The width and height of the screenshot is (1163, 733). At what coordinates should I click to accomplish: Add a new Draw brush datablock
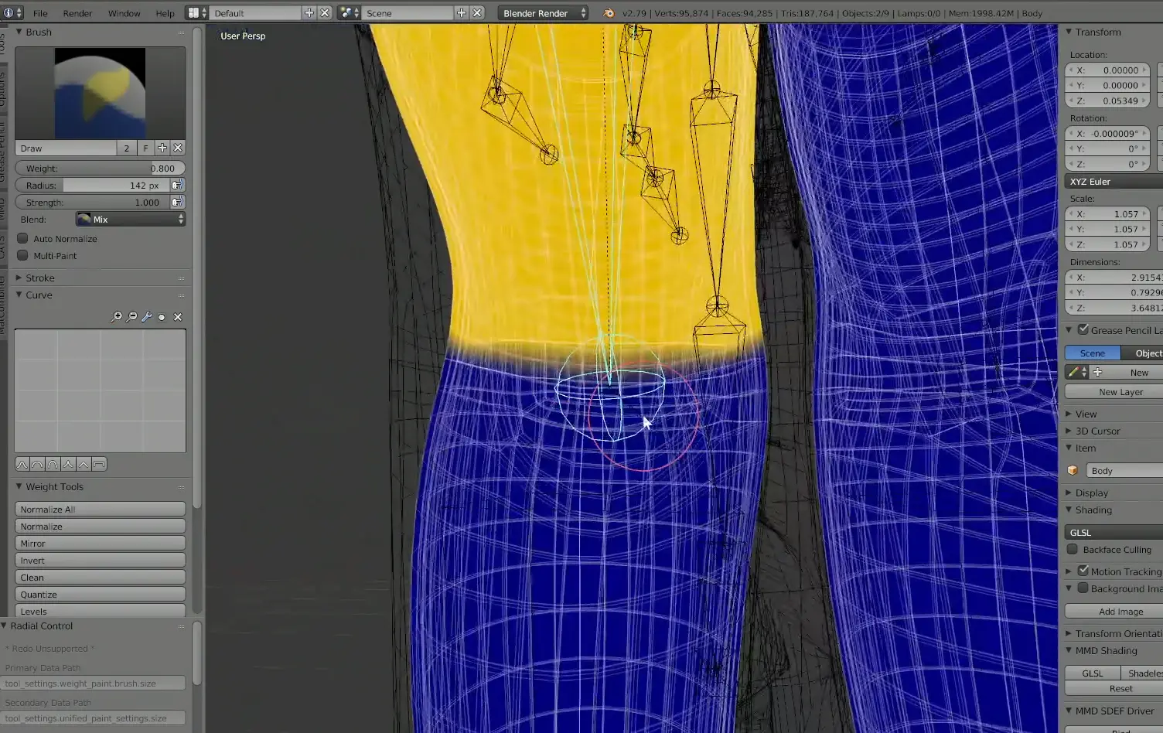coord(162,148)
